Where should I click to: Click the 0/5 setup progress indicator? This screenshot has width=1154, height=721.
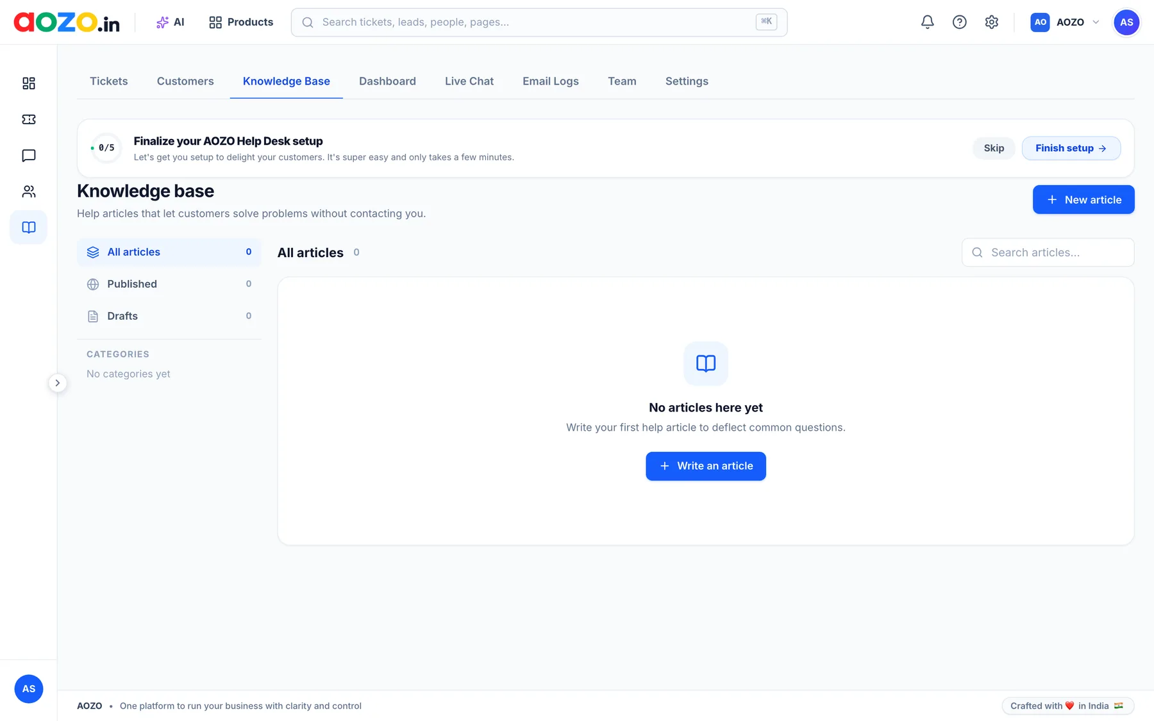tap(106, 148)
